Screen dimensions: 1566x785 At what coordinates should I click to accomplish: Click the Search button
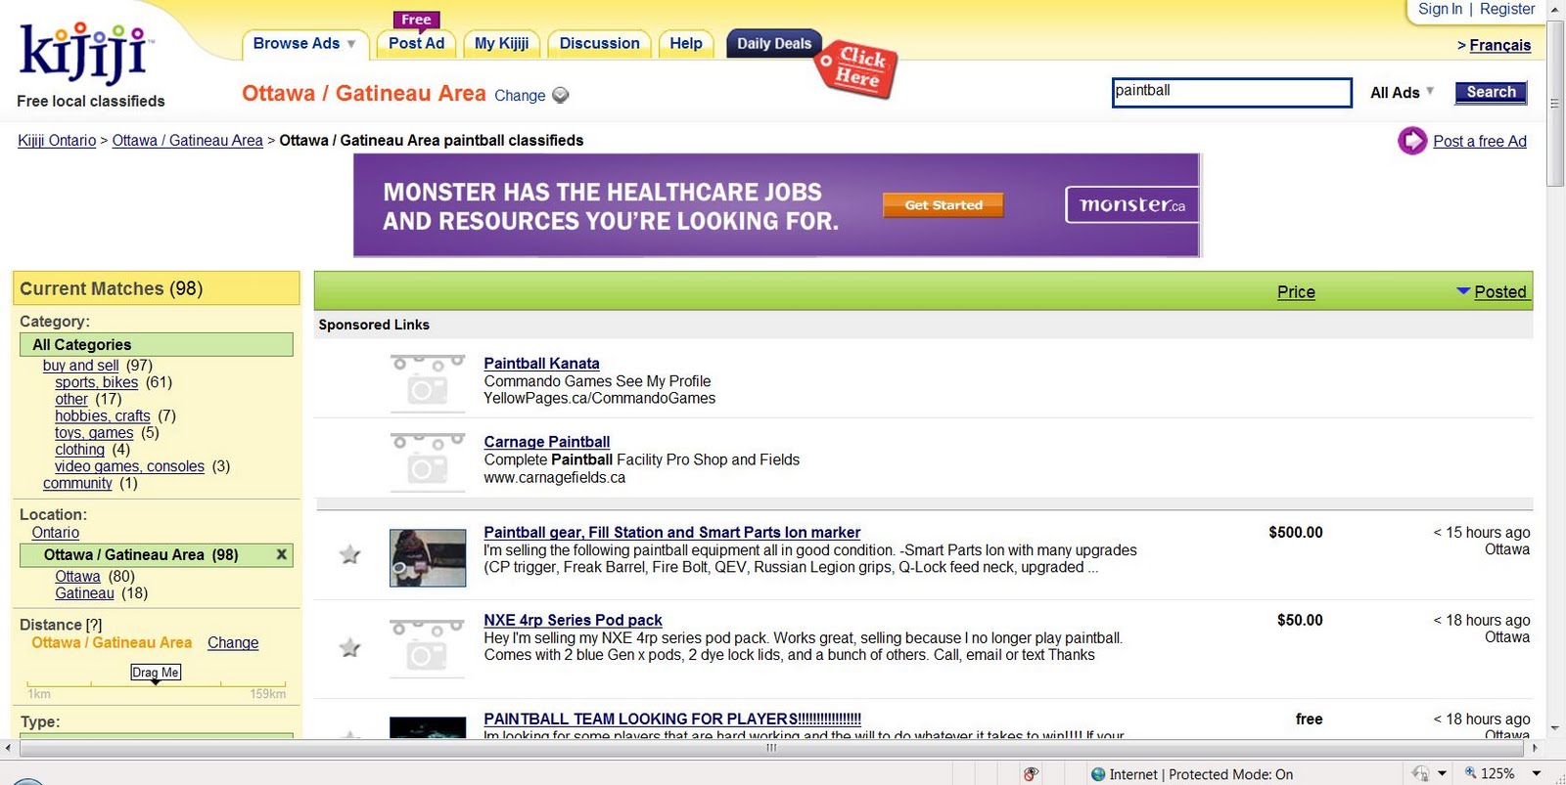pos(1491,92)
